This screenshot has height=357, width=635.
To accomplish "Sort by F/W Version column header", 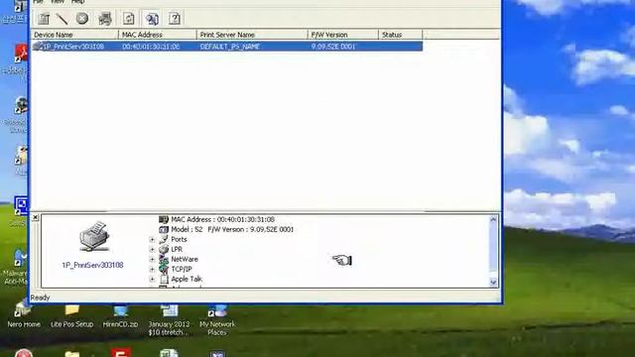I will pos(343,35).
